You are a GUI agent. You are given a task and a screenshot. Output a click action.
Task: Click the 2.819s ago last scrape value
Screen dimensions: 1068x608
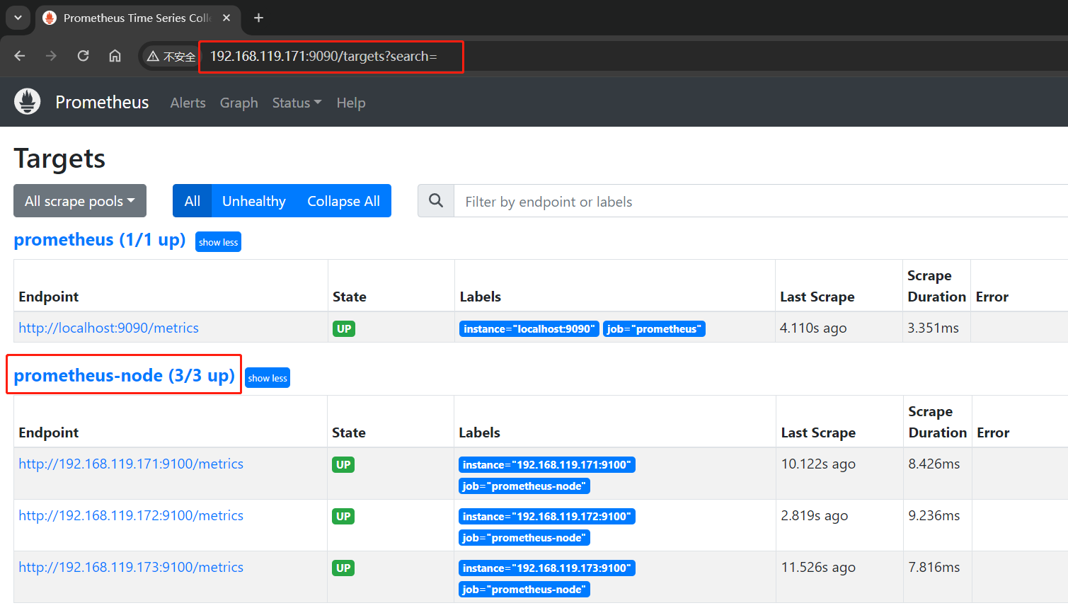tap(815, 515)
